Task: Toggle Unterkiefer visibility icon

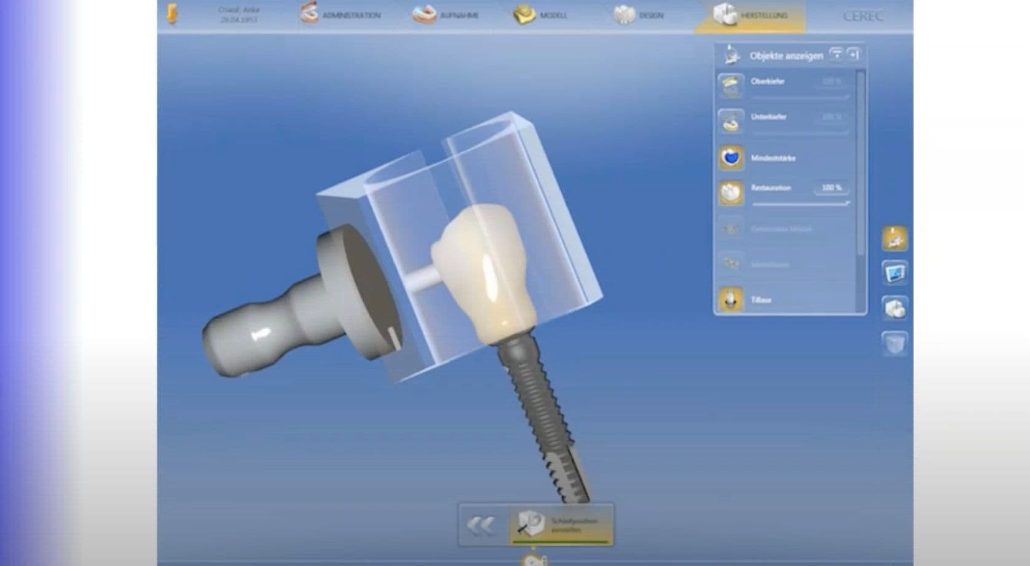Action: tap(731, 122)
